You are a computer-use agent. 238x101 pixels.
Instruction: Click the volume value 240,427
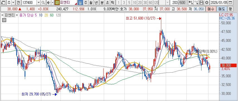pyautogui.click(x=62, y=9)
